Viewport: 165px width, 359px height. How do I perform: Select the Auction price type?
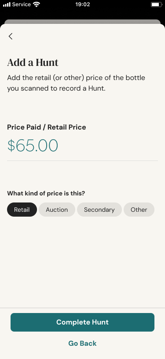57,210
